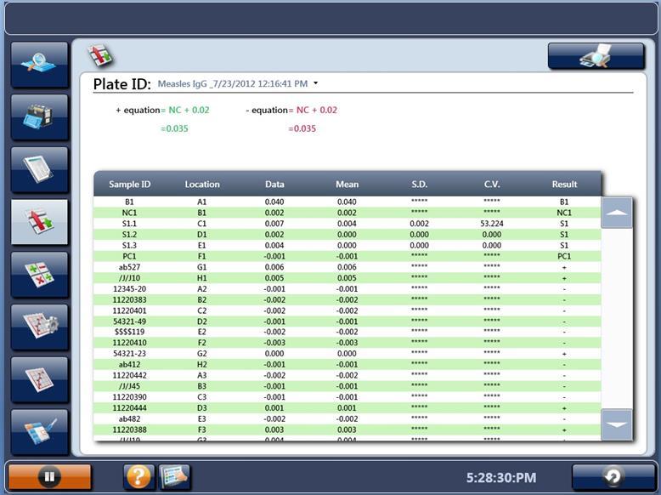Open the Plate ID dropdown arrow
The height and width of the screenshot is (495, 661).
tap(316, 83)
